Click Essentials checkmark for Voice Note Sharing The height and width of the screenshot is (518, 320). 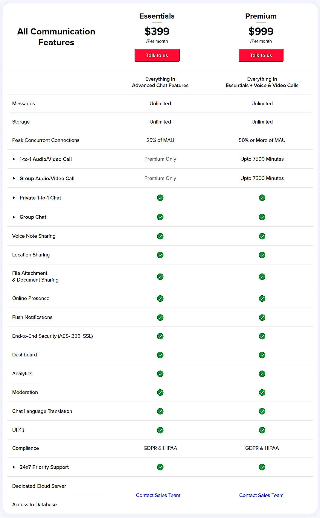tap(160, 236)
